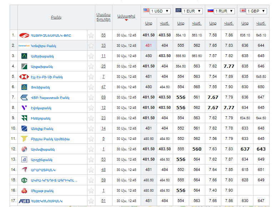Screen dimensions: 272x207
Task: Toggle favorite star for Converse Bank row
Action: 91,46
